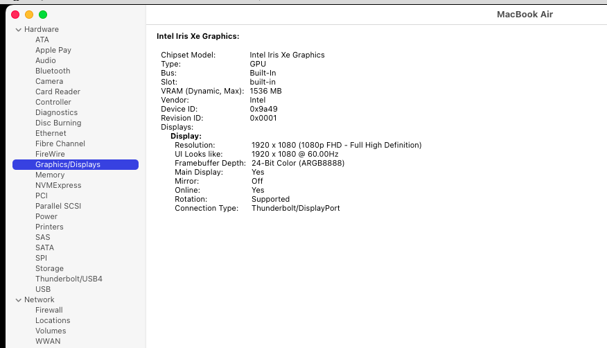Click UI Looks like 60.00Hz value
Screen dimensions: 607x348
point(295,154)
